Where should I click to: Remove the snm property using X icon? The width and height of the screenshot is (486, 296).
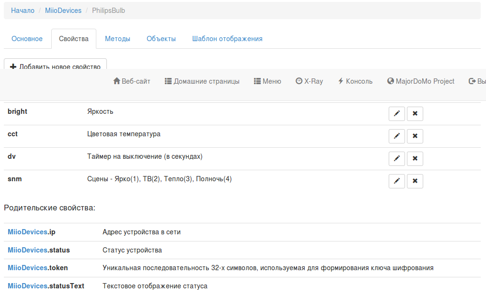[x=415, y=181]
